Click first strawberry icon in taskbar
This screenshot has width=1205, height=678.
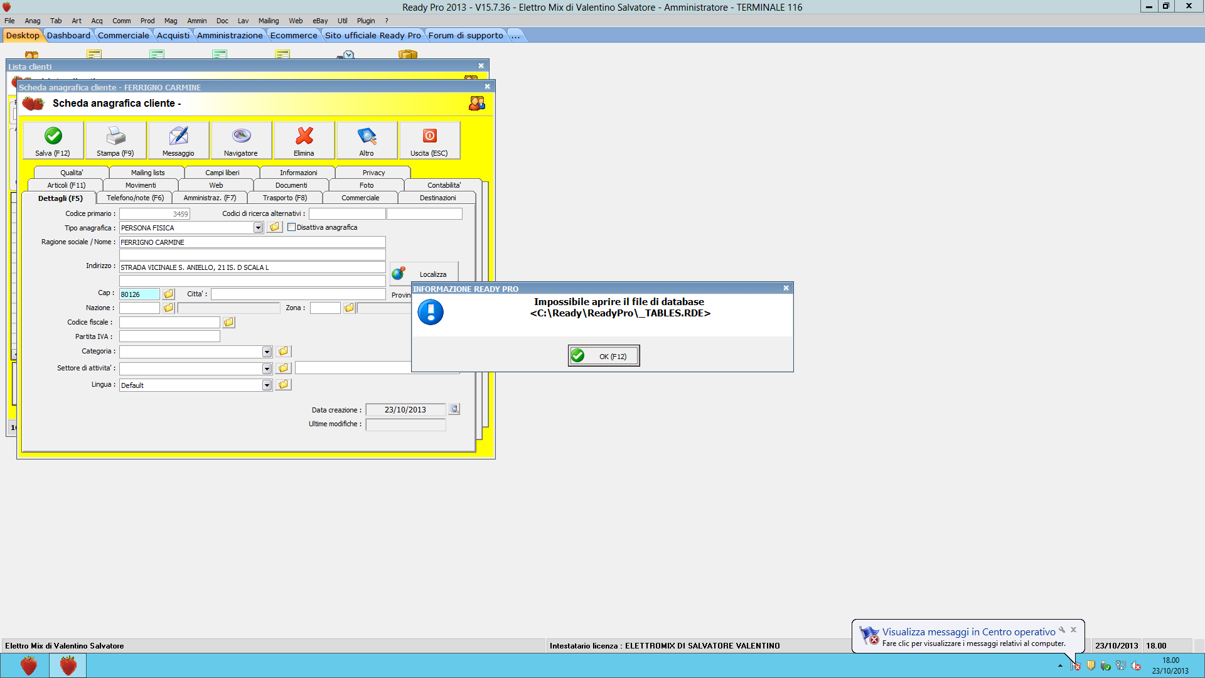29,665
